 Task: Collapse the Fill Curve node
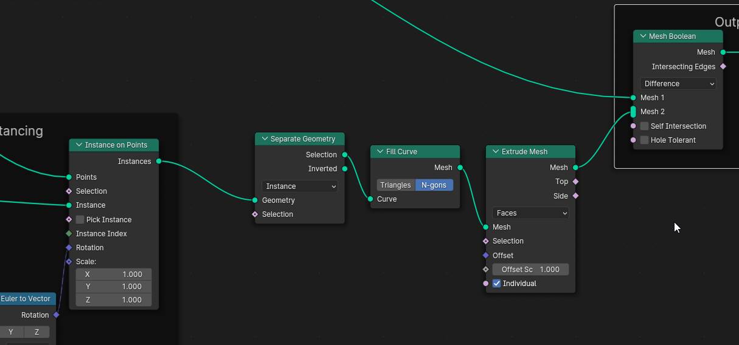(380, 152)
